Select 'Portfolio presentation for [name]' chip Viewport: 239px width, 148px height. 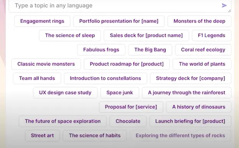pos(119,21)
